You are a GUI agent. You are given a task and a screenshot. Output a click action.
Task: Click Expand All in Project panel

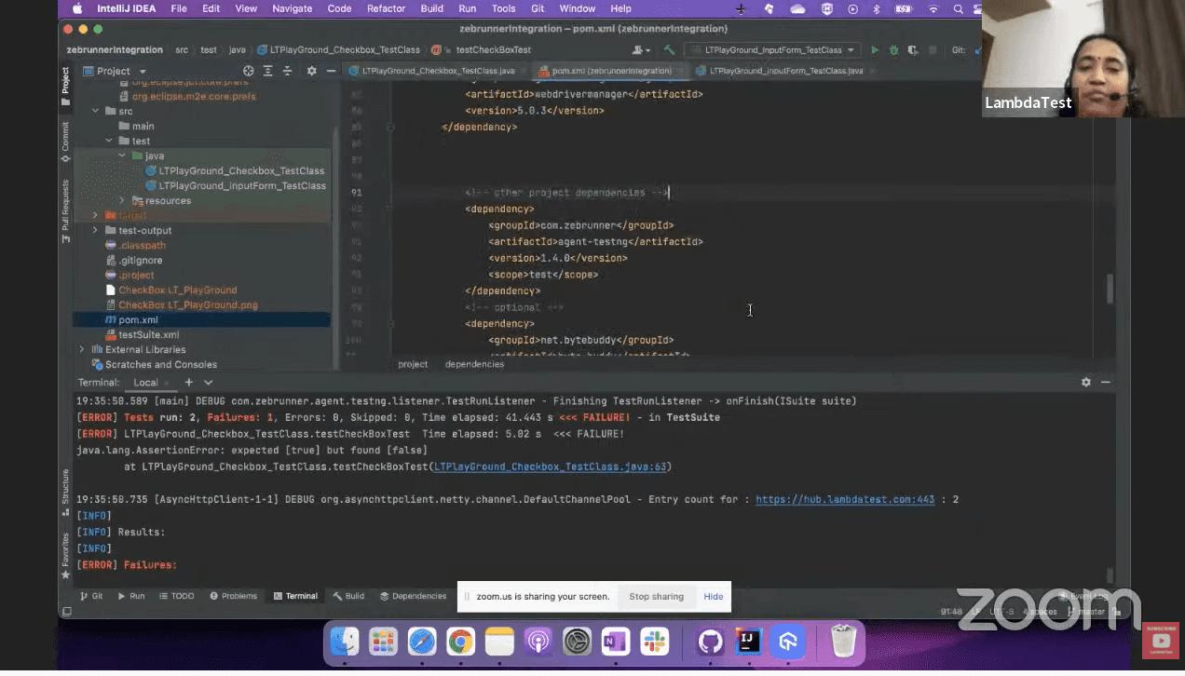[x=268, y=71]
